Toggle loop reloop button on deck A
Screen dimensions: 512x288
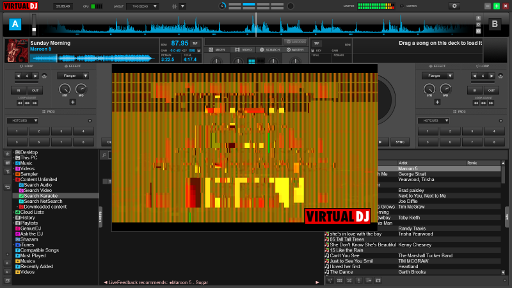(44, 76)
